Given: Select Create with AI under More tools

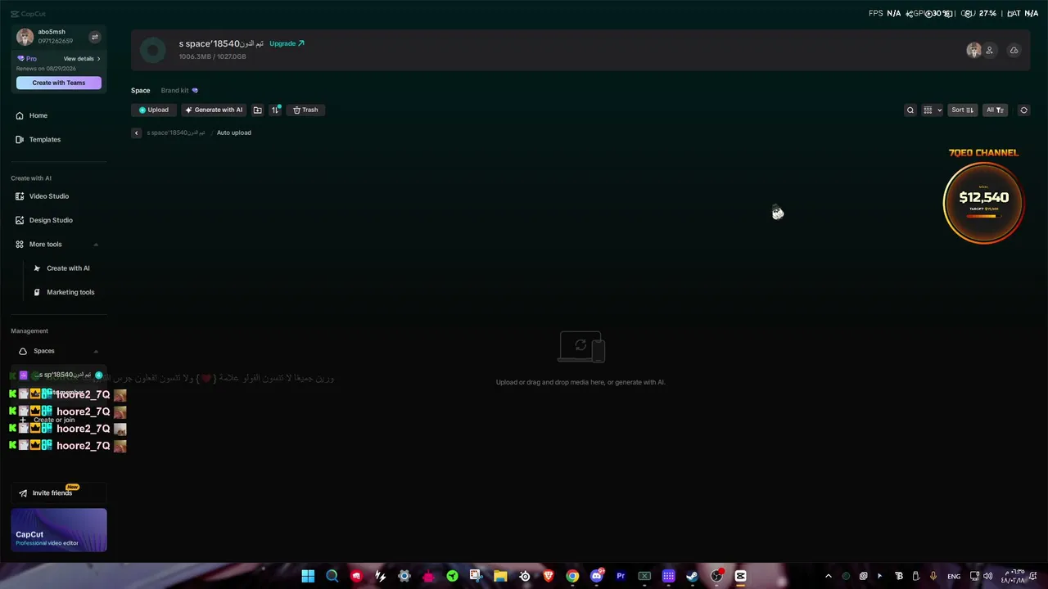Looking at the screenshot, I should point(62,268).
